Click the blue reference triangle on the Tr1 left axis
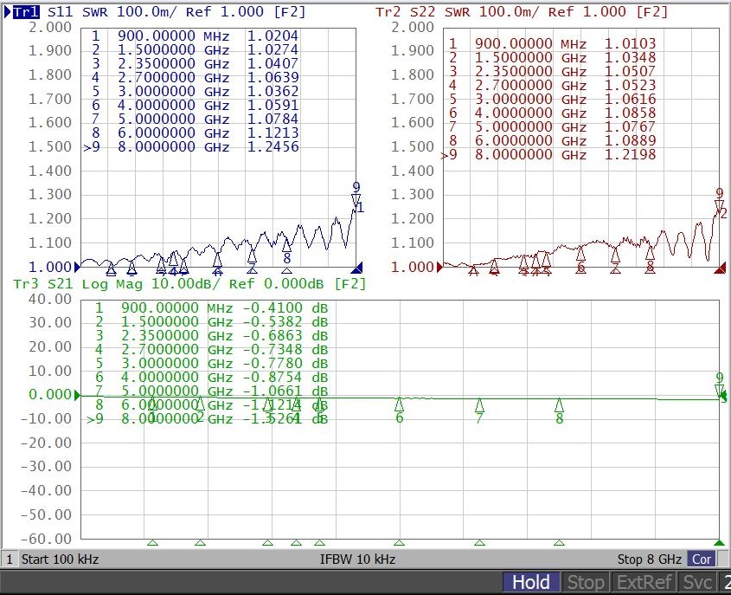This screenshot has width=731, height=595. [80, 267]
